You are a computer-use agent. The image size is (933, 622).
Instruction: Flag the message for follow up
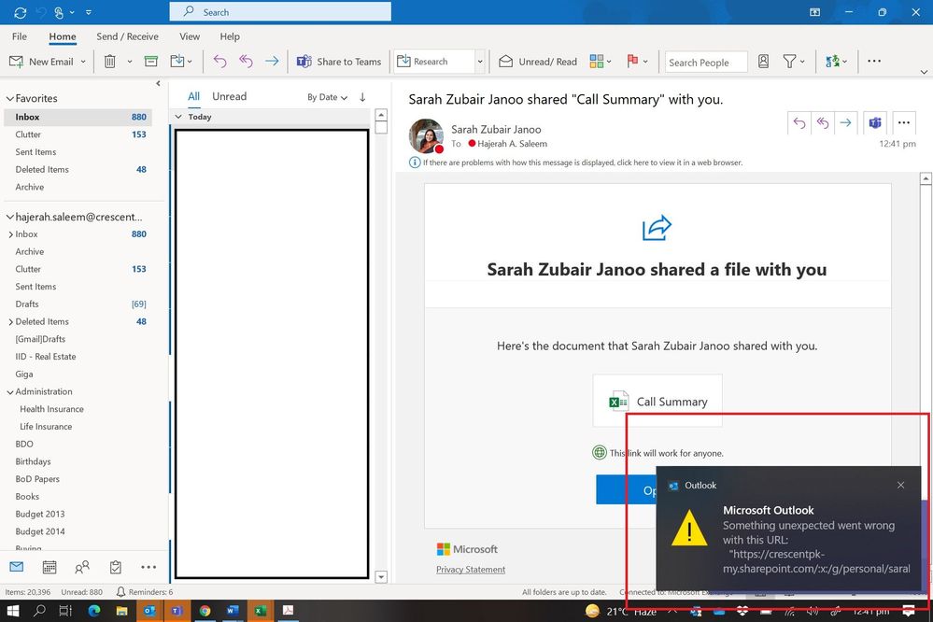[632, 62]
